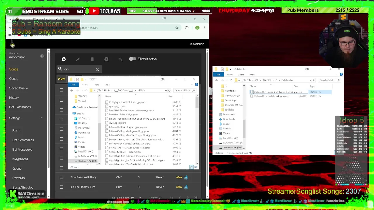Viewport: 374px width, 210px height.
Task: Open recent locations dropdown in Celldweller window
Action: coord(226,80)
